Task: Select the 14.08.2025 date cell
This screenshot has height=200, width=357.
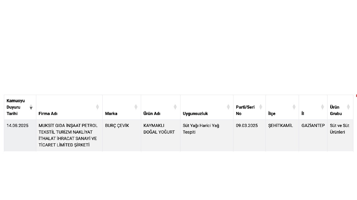Action: coord(18,126)
